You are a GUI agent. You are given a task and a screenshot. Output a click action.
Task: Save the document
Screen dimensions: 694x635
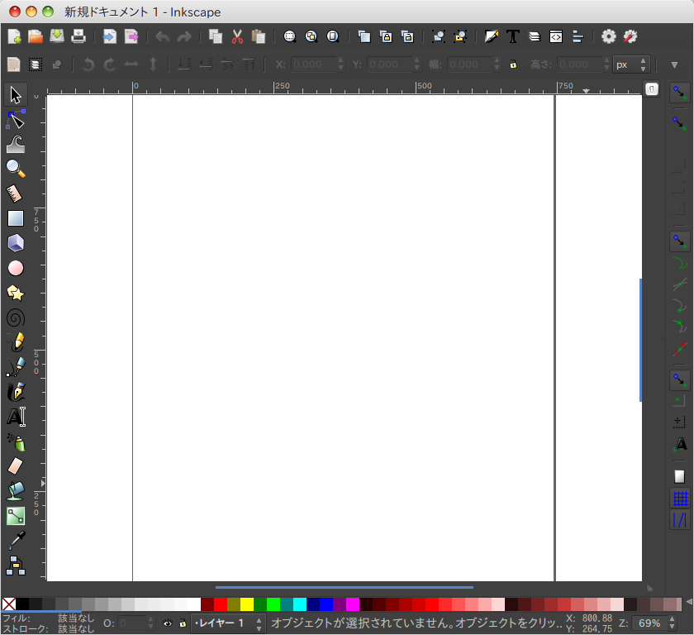tap(57, 36)
